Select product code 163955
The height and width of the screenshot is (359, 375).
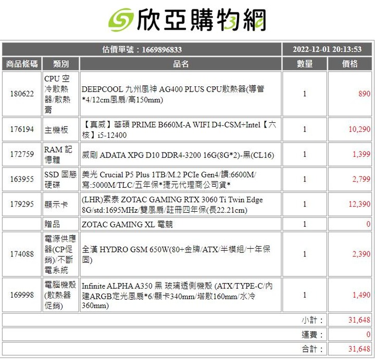[x=22, y=179]
